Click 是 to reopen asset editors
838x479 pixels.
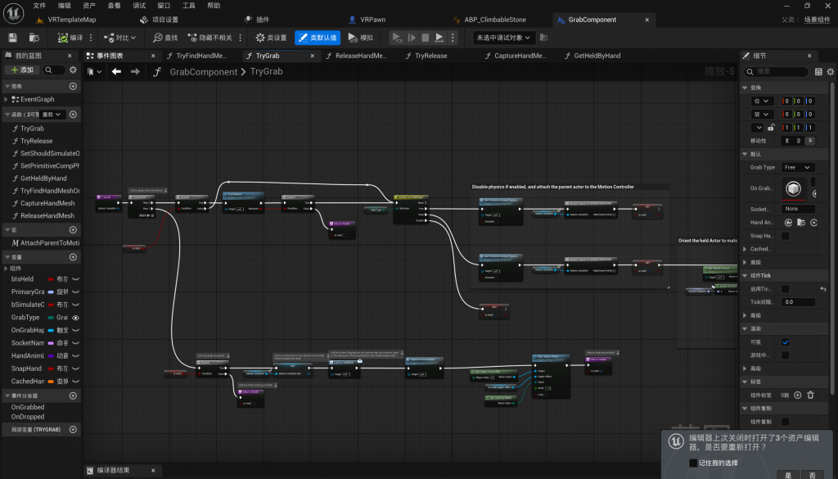click(x=788, y=474)
